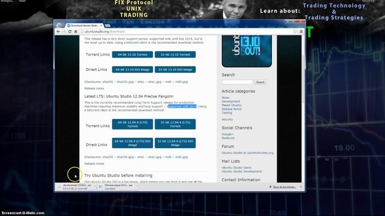Screen dimensions: 385x216
Task: Click the VMware-player exe cancelled download
Action: [x=117, y=187]
